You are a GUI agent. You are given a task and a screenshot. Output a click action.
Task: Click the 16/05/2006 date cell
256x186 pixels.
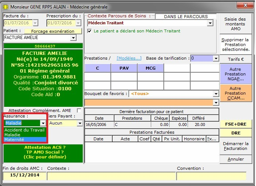[x=99, y=124]
